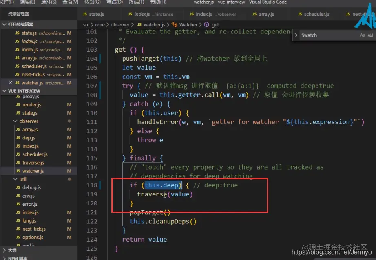Open the 帮助(H) menu
Screen dimensions: 376x260
coord(158,2)
